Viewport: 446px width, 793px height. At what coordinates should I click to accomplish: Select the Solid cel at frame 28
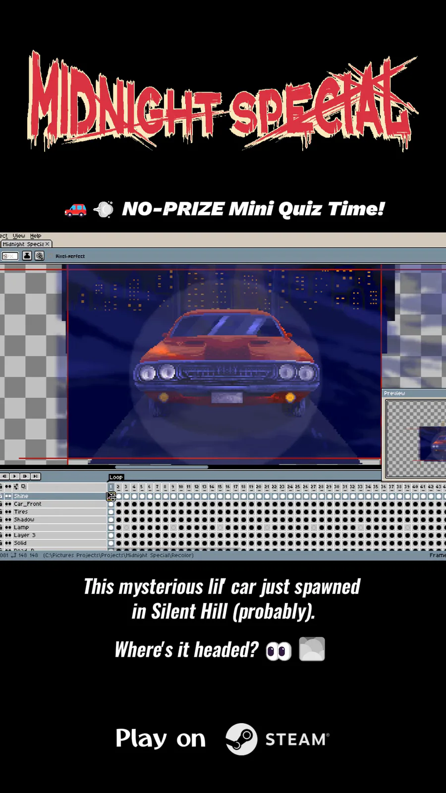321,543
